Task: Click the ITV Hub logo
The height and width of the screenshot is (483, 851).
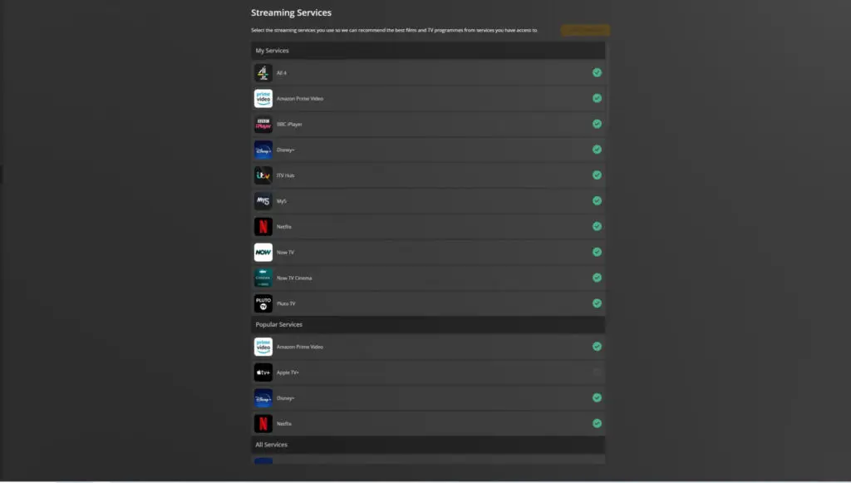Action: (263, 175)
